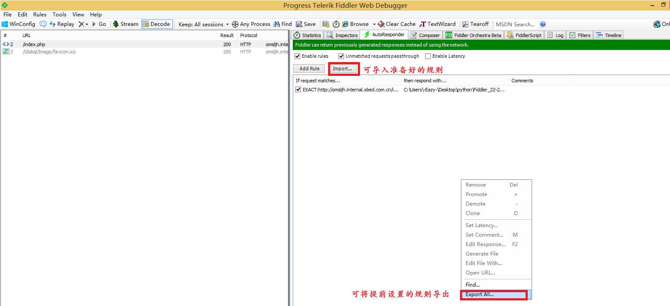The image size is (670, 306).
Task: Click the Add Rule button
Action: click(x=310, y=69)
